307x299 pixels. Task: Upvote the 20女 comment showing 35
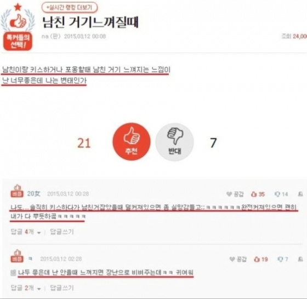pyautogui.click(x=258, y=194)
